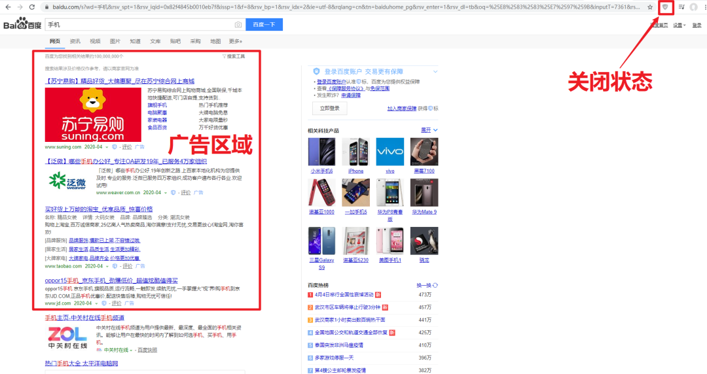Open the 华为Mate 9 product thumbnail

click(x=424, y=192)
